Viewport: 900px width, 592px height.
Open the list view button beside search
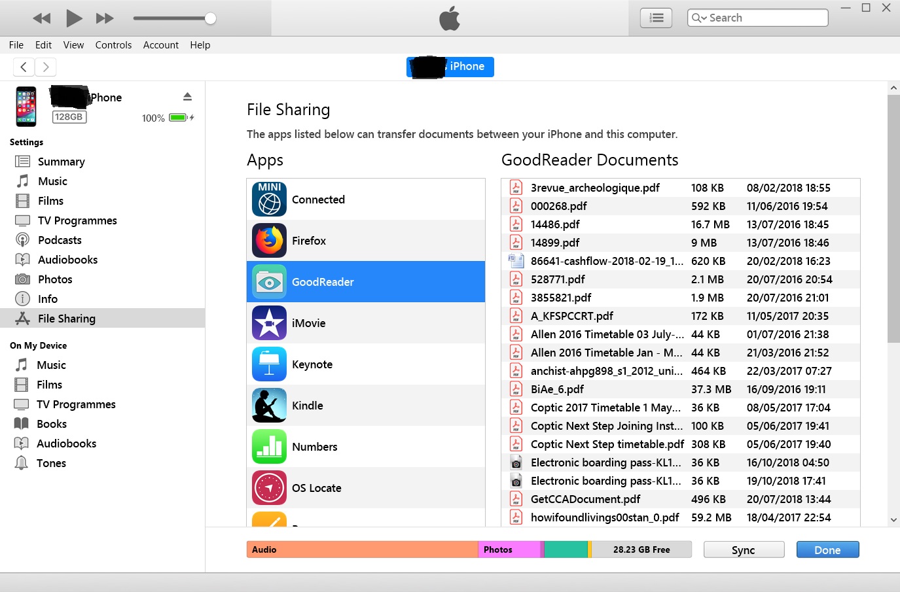point(656,18)
